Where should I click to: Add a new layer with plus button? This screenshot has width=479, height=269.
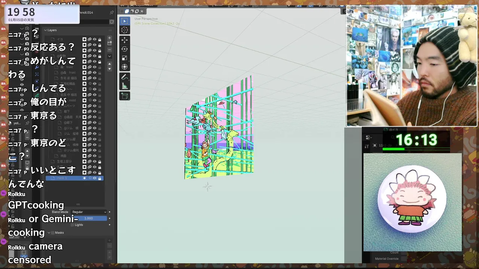point(110,38)
